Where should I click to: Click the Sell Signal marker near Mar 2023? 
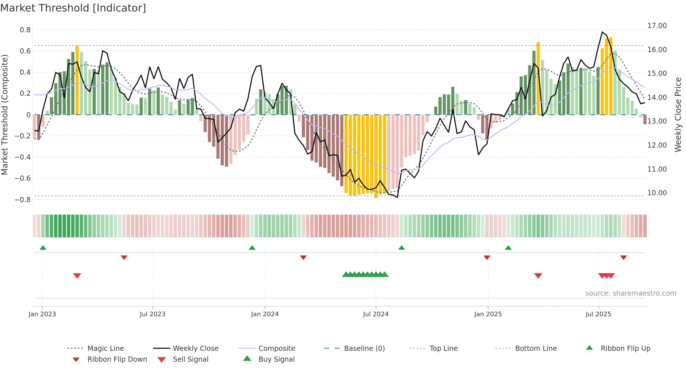pyautogui.click(x=77, y=276)
